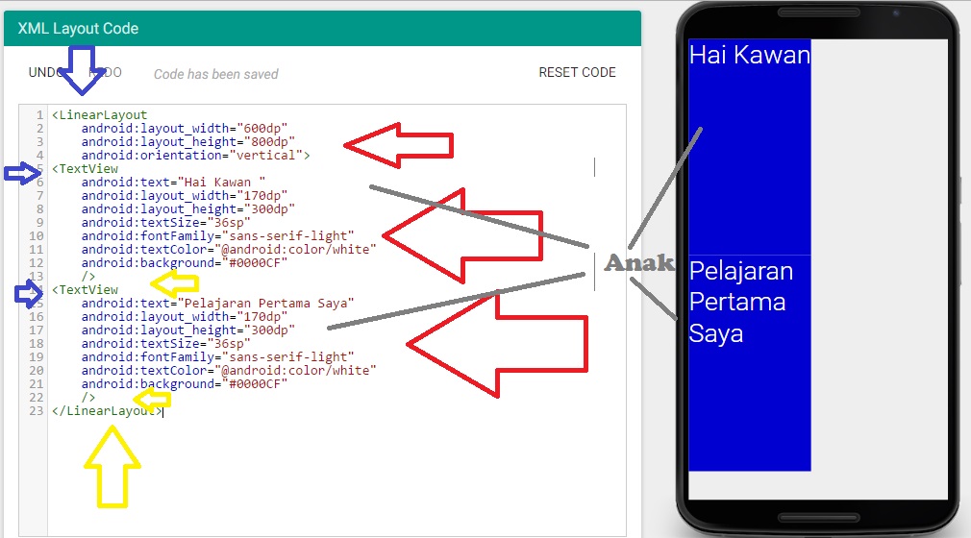Click the closing </LinearLayout> tag
Viewport: 971px width, 538px height.
point(107,411)
